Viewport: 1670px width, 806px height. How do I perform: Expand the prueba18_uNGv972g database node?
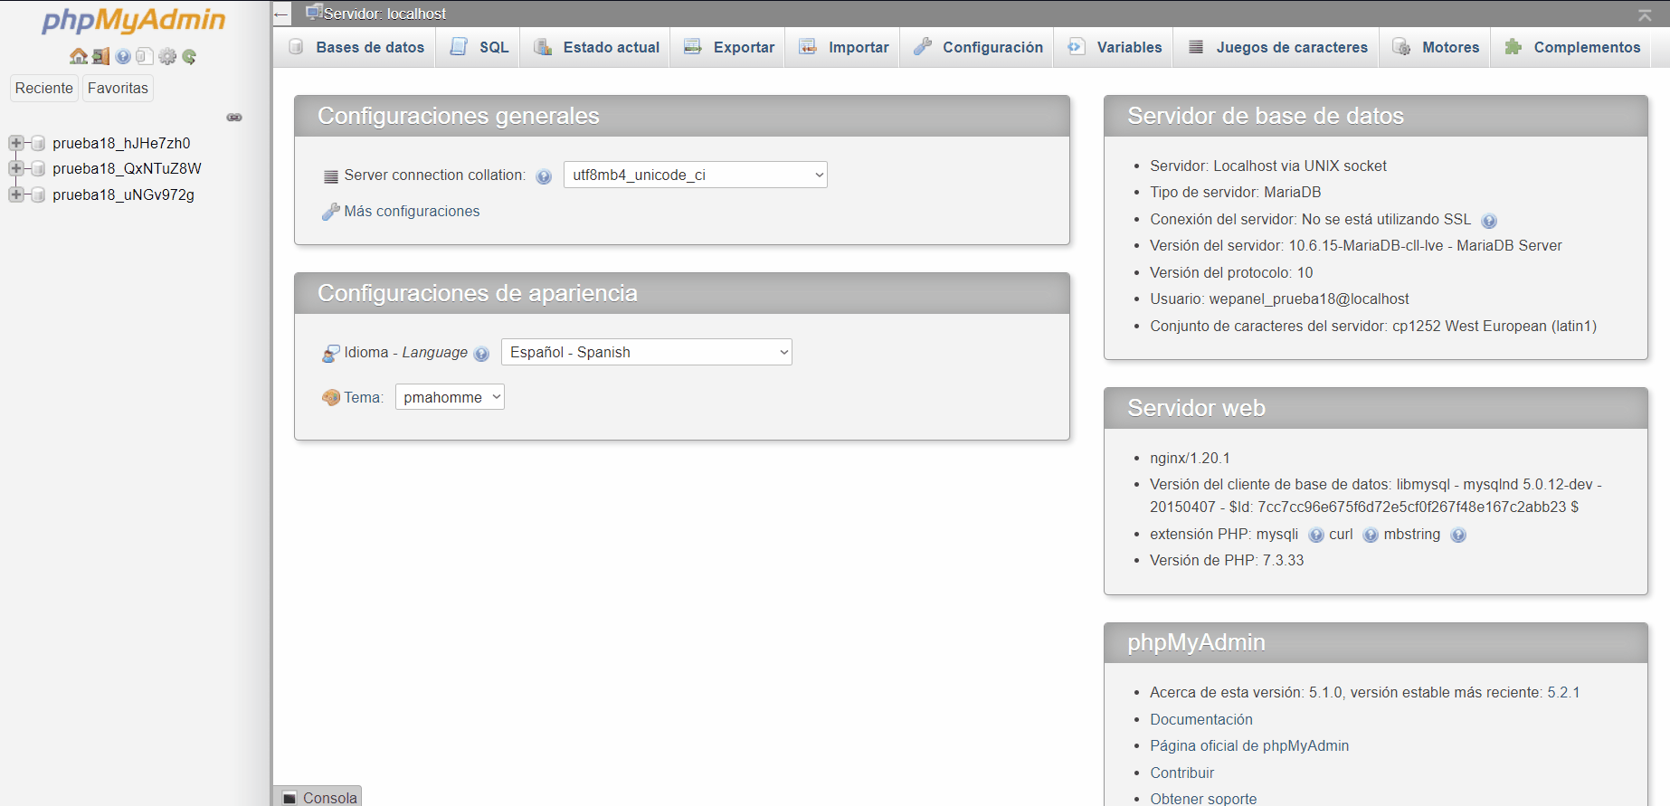15,194
